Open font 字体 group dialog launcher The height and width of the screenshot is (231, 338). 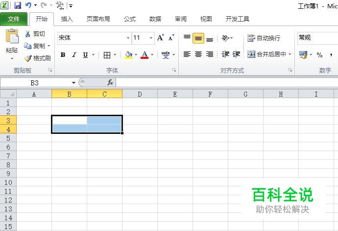click(174, 70)
